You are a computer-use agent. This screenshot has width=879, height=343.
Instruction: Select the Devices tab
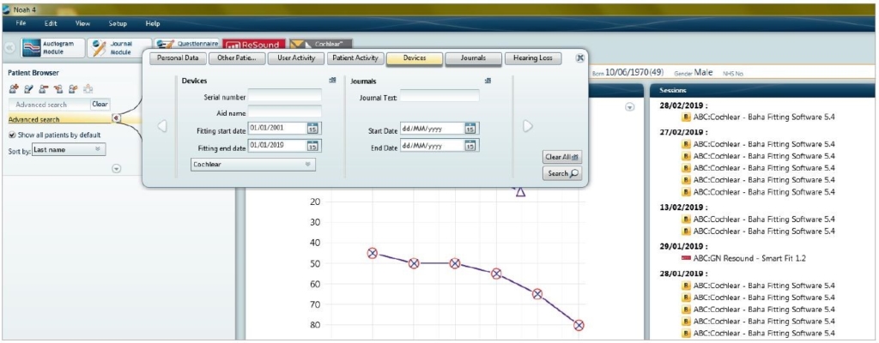coord(415,58)
